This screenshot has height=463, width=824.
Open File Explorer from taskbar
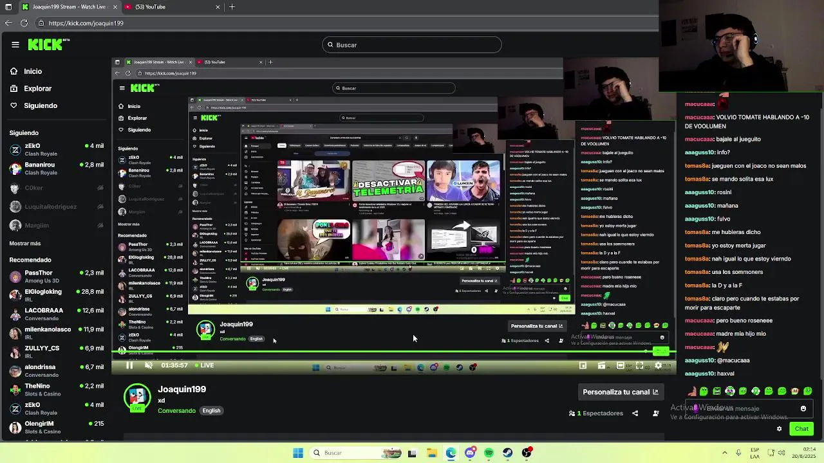[432, 453]
